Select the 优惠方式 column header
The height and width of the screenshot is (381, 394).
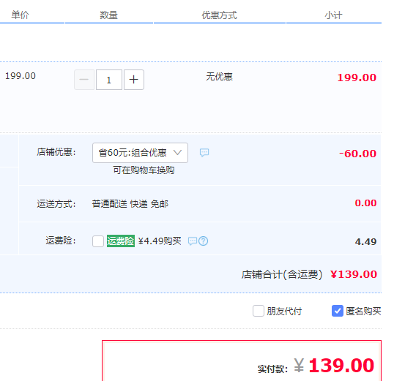[x=220, y=15]
